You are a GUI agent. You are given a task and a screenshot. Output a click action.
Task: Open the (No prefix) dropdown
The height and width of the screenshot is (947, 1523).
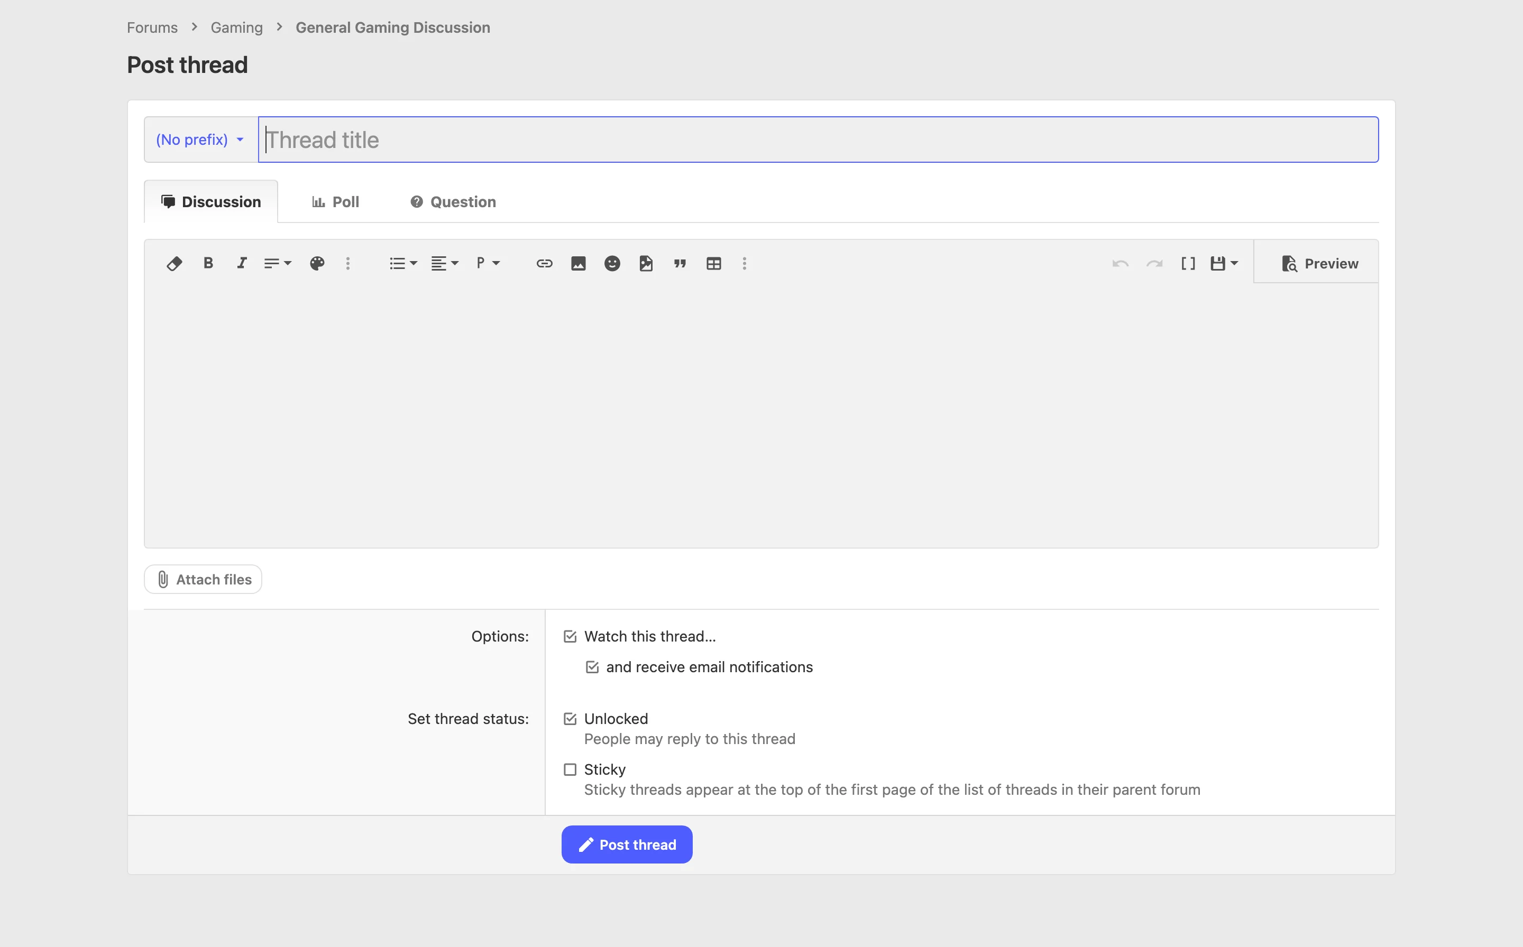(200, 140)
